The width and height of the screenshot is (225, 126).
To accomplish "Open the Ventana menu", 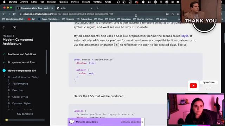I will point(97,2).
